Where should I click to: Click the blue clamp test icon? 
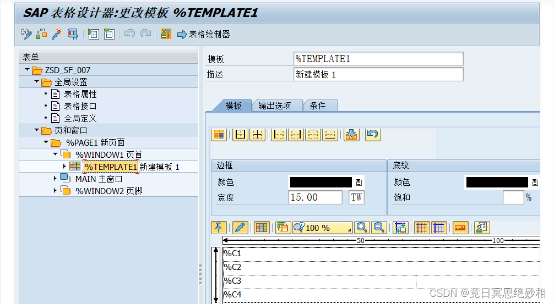pyautogui.click(x=73, y=34)
